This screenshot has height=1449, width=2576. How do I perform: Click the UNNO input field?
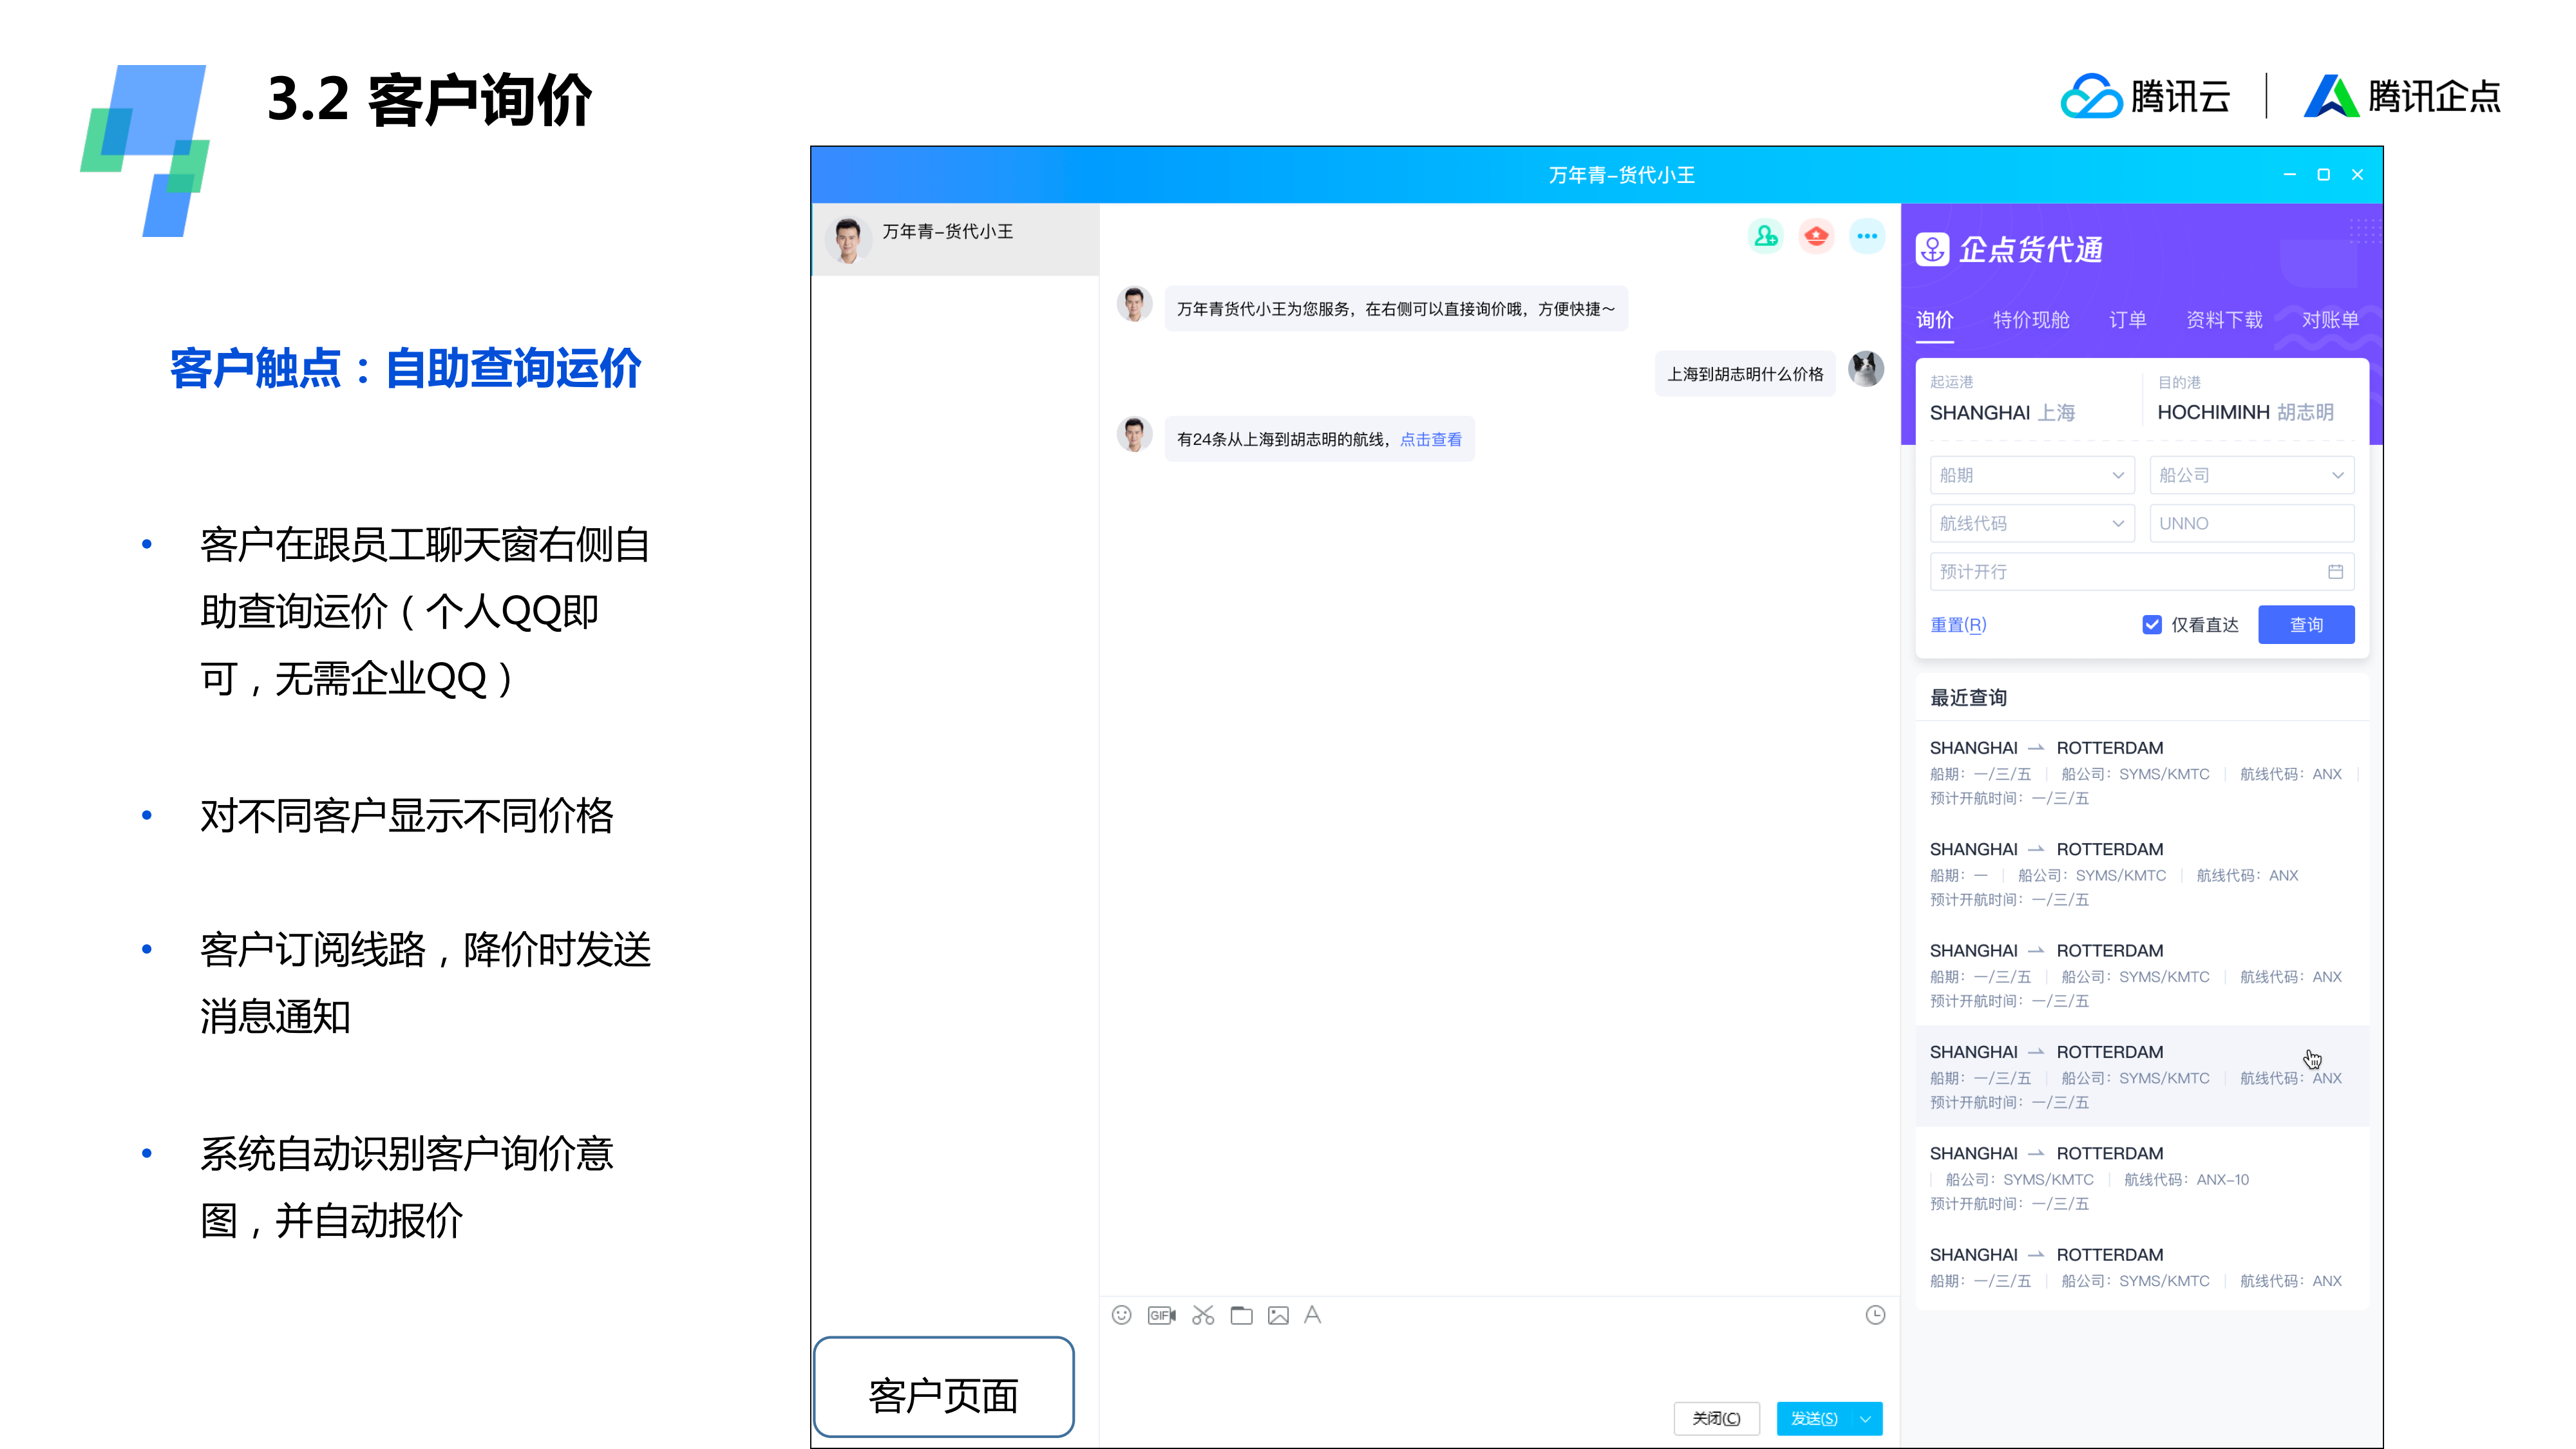[2252, 523]
